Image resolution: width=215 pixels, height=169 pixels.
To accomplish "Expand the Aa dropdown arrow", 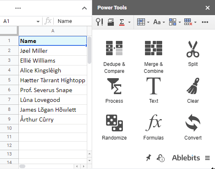I will point(164,22).
